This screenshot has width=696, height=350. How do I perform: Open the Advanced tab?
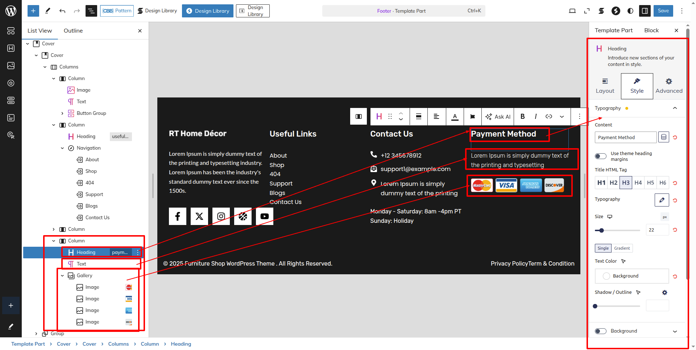point(669,86)
